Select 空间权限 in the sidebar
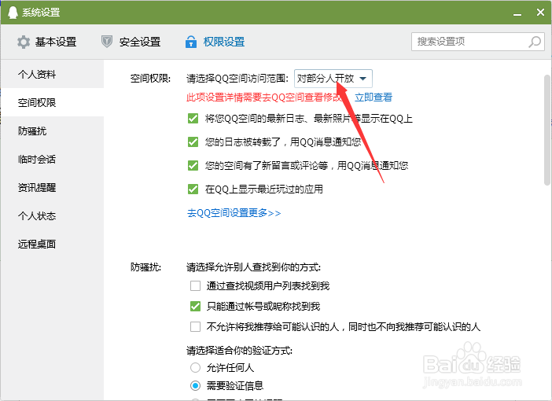552x401 pixels. [x=52, y=102]
